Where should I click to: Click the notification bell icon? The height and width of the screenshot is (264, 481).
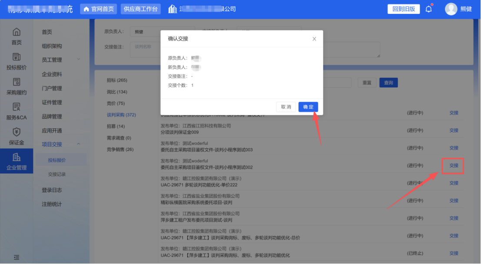point(428,9)
